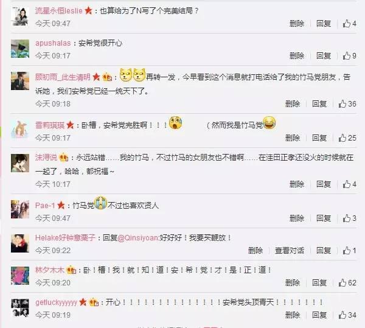
Task: Open username 顾初雨_此生清明 profile
Action: (63, 77)
